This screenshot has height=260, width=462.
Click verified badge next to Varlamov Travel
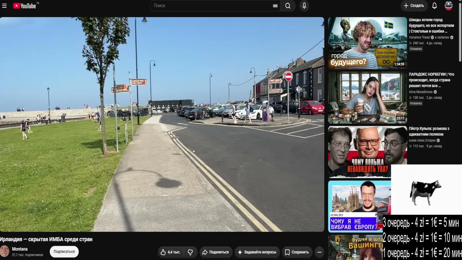coord(432,38)
